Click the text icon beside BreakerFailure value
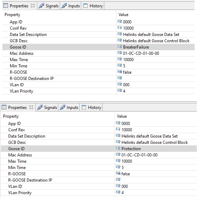 point(120,46)
